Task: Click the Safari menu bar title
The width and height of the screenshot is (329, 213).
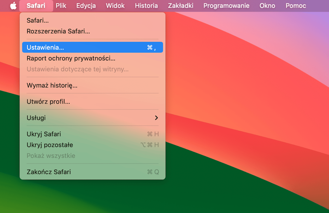Action: tap(36, 6)
